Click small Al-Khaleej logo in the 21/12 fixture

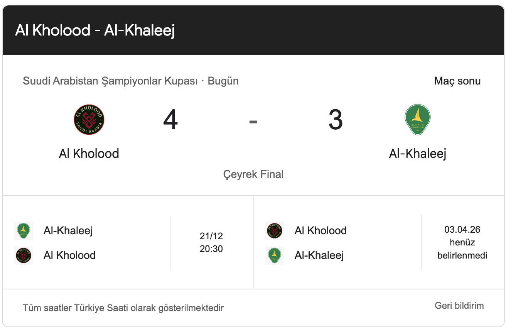(x=24, y=231)
